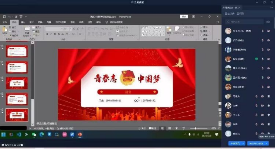Expand the shapes gallery dropdown
Image resolution: width=275 pixels, height=149 pixels.
pyautogui.click(x=163, y=35)
